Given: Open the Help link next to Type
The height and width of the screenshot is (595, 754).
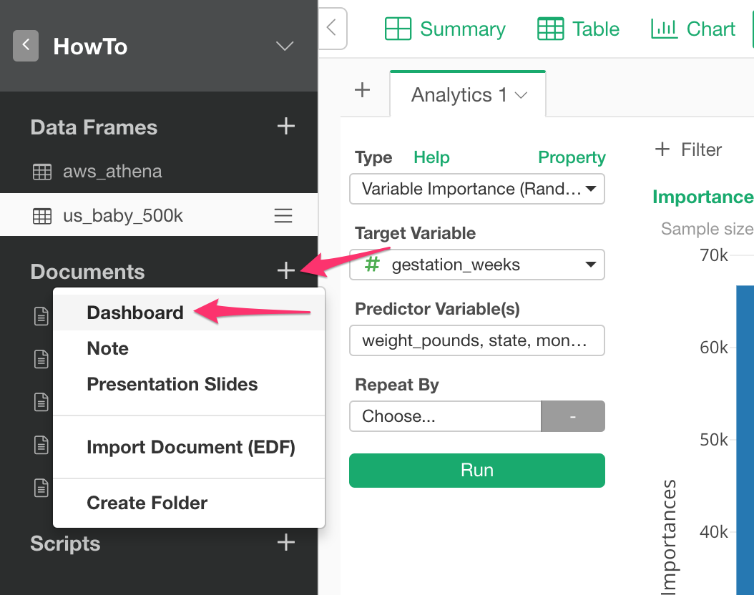Looking at the screenshot, I should click(431, 157).
